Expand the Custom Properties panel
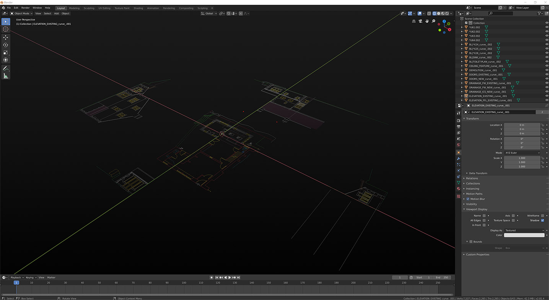 coord(477,255)
